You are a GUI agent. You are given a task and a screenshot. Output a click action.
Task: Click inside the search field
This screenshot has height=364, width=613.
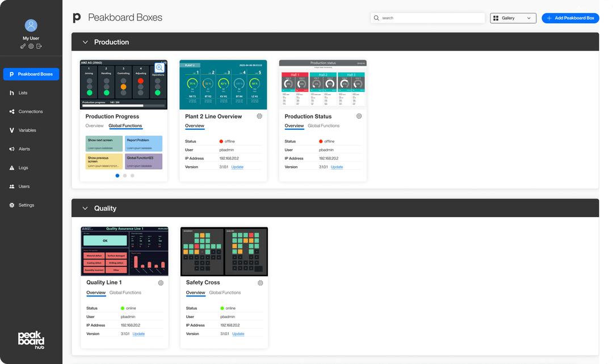(427, 18)
